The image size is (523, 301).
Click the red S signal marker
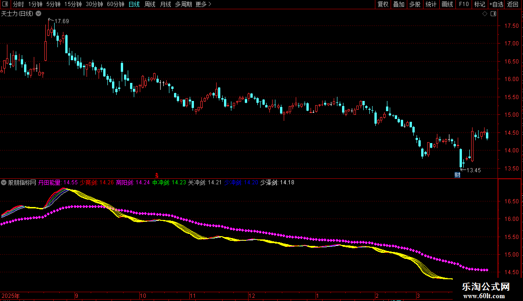(x=157, y=175)
